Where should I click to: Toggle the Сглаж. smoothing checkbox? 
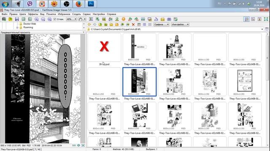click(x=55, y=19)
